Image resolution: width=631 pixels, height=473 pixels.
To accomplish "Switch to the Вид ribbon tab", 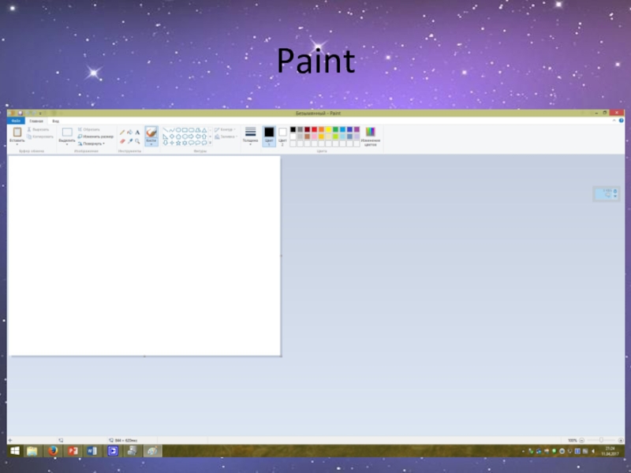I will coord(55,121).
